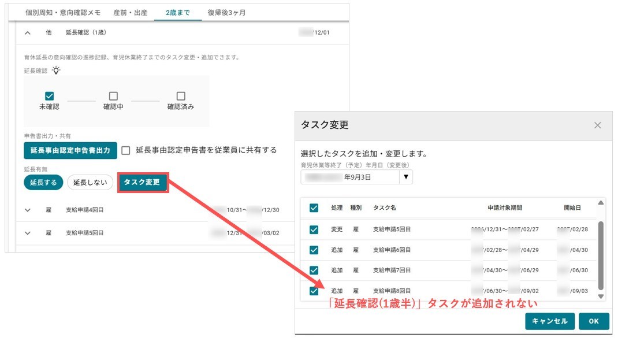618x341 pixels.
Task: Check the 確認中 status checkbox
Action: [x=114, y=96]
